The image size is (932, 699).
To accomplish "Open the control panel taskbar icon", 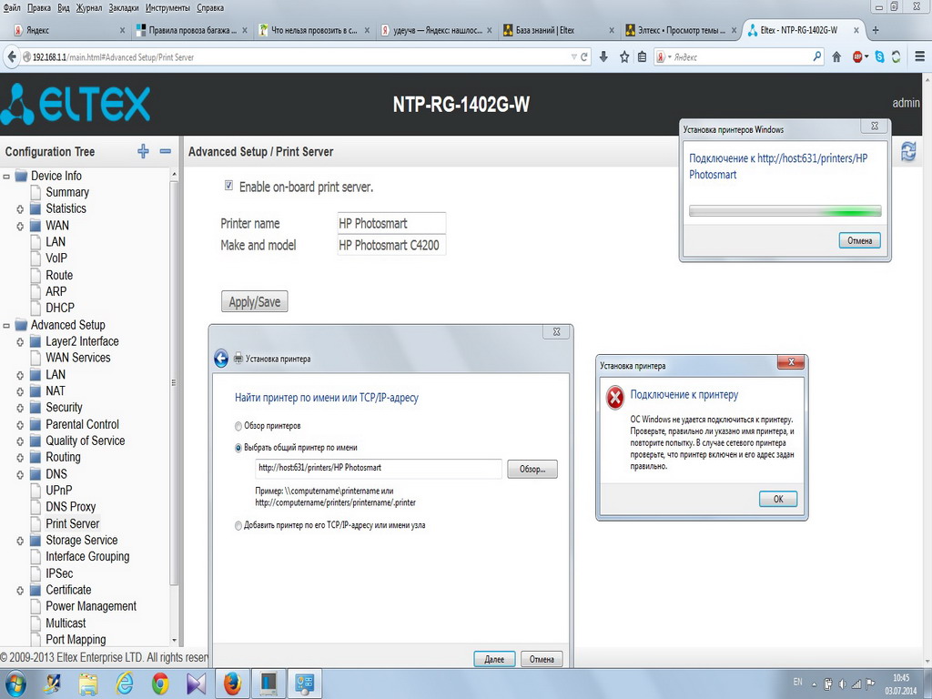I will coord(305,684).
